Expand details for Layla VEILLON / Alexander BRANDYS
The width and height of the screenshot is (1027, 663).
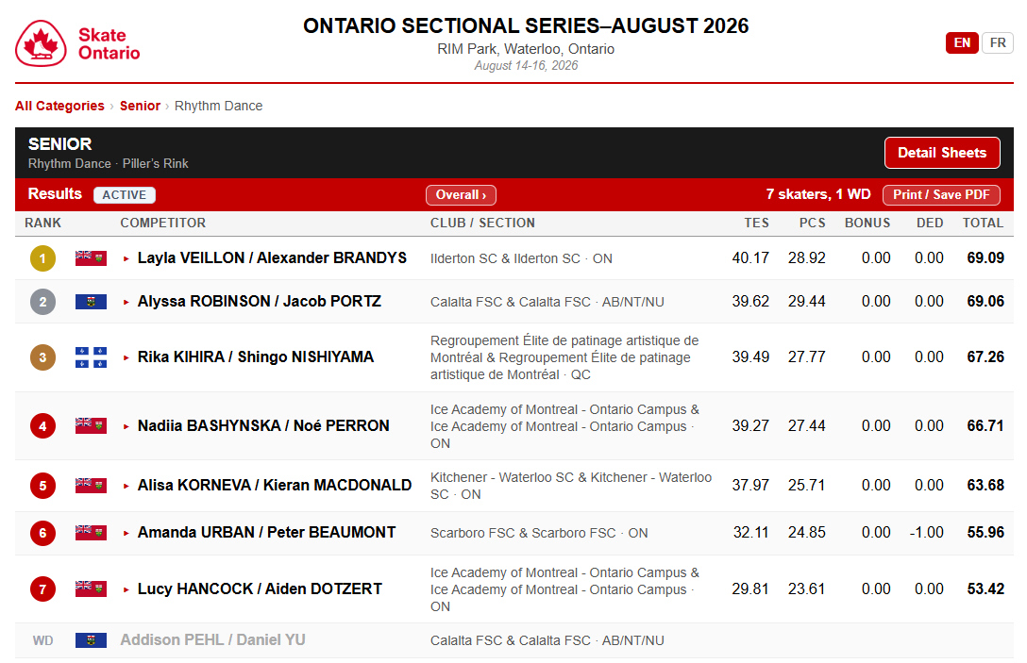coord(126,258)
